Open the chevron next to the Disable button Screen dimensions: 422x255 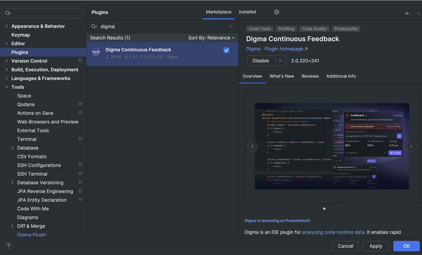pyautogui.click(x=280, y=61)
